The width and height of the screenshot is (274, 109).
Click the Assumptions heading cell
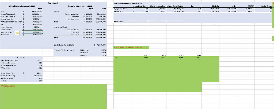tap(21, 58)
